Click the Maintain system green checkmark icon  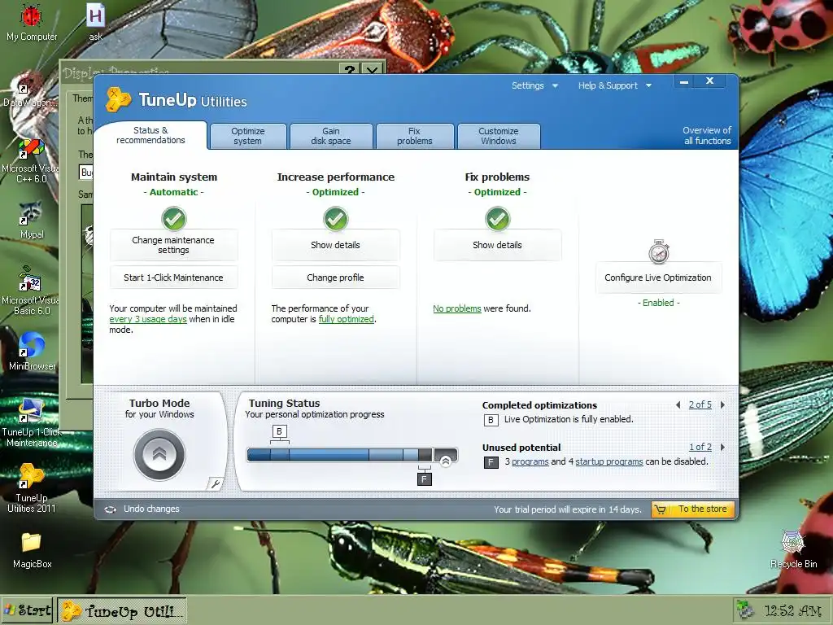tap(174, 218)
